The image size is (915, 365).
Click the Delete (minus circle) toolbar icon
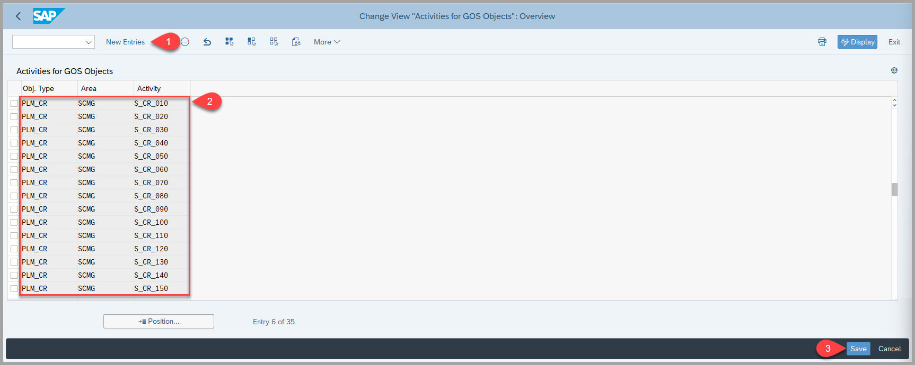pos(185,42)
